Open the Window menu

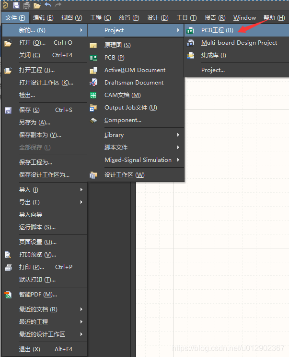pyautogui.click(x=244, y=17)
